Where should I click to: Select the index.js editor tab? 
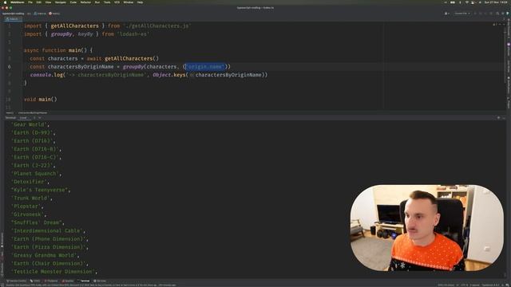tap(13, 19)
